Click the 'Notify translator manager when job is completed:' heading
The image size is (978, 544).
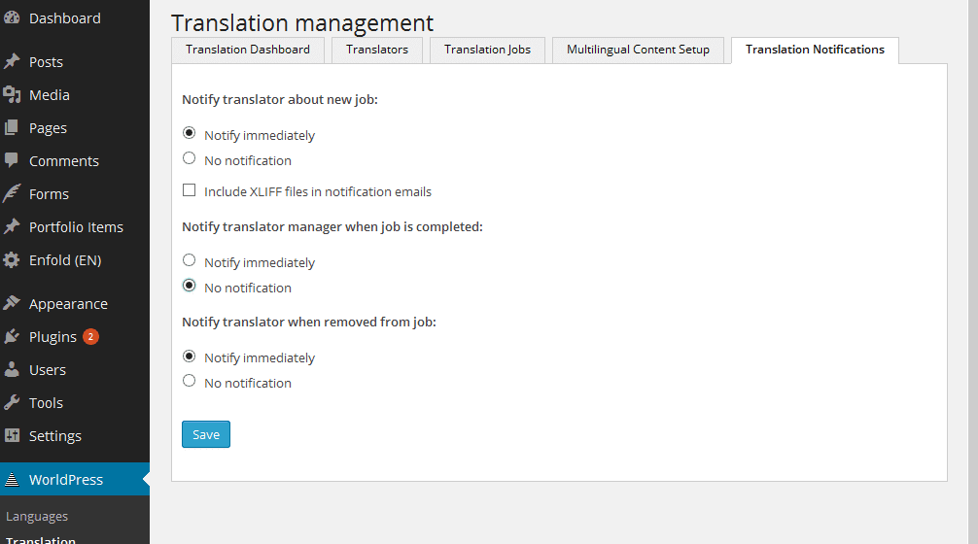click(x=332, y=226)
